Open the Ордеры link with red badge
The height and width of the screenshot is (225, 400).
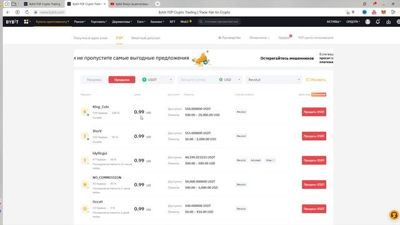coord(284,37)
